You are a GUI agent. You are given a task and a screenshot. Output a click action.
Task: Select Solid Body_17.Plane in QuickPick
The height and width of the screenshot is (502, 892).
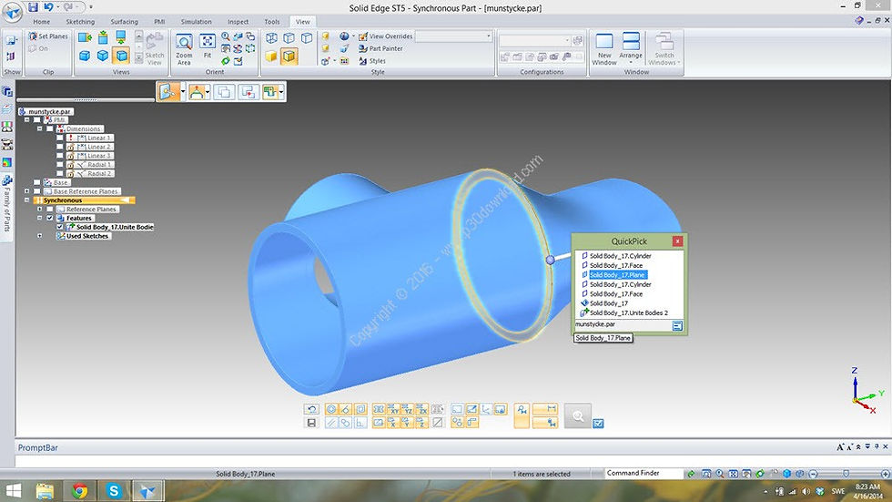click(x=617, y=275)
